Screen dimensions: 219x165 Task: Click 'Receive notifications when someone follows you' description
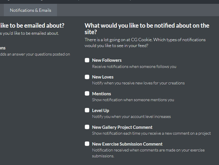(x=134, y=66)
